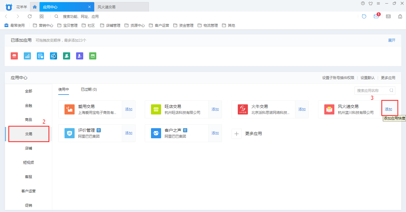This screenshot has height=212, width=406.
Task: Open the 火牛交易 red app icon
Action: [243, 109]
